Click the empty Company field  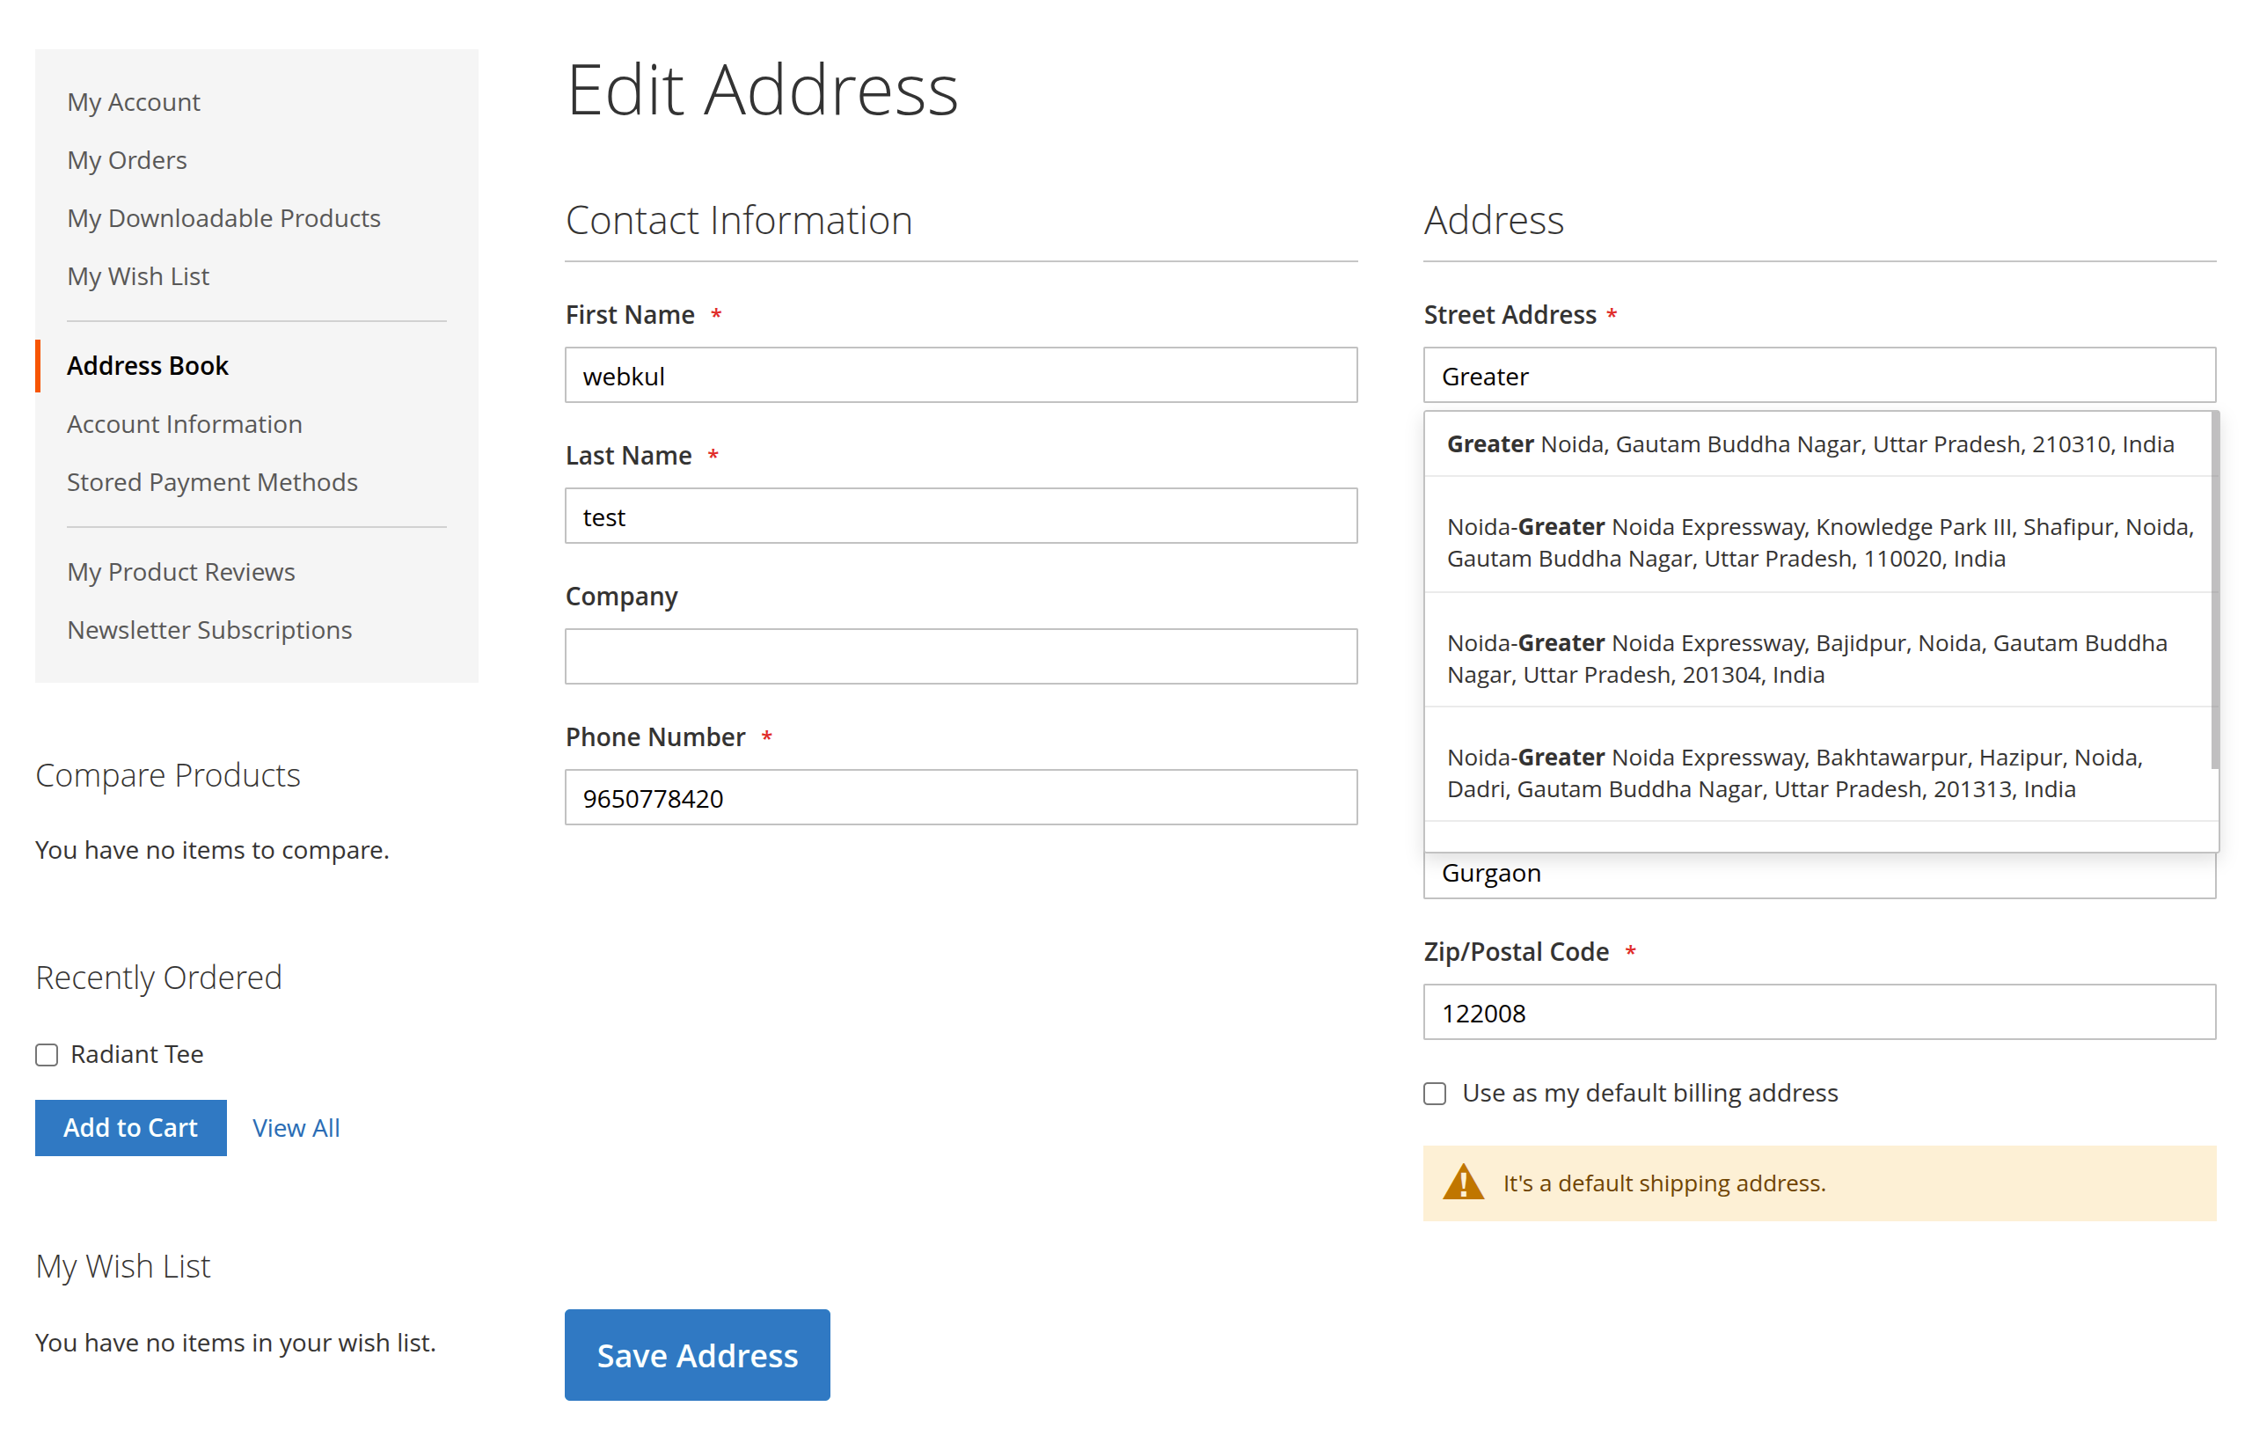click(961, 656)
